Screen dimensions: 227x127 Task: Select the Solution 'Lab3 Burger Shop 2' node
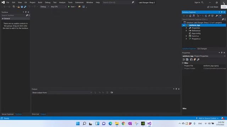[x=204, y=23]
